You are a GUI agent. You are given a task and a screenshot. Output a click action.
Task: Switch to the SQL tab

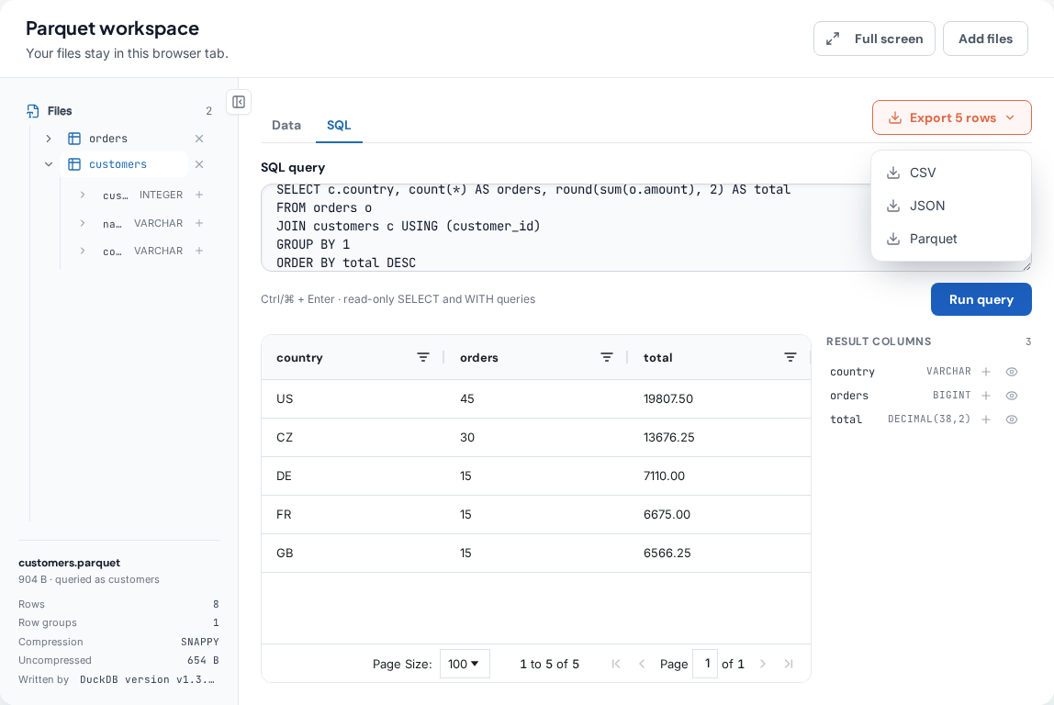pos(339,125)
